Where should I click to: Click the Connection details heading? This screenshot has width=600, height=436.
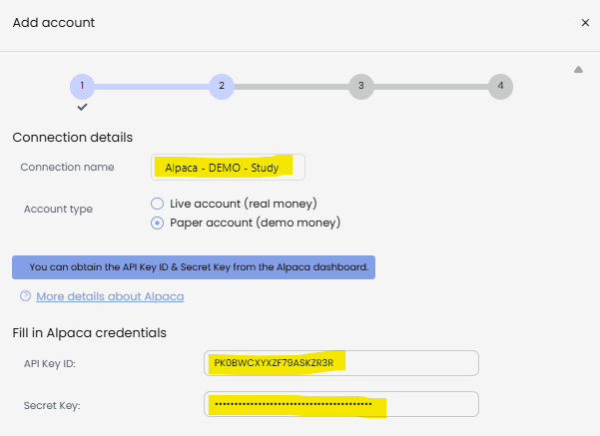point(72,138)
